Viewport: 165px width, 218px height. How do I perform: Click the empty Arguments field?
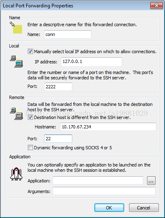pyautogui.click(x=104, y=191)
